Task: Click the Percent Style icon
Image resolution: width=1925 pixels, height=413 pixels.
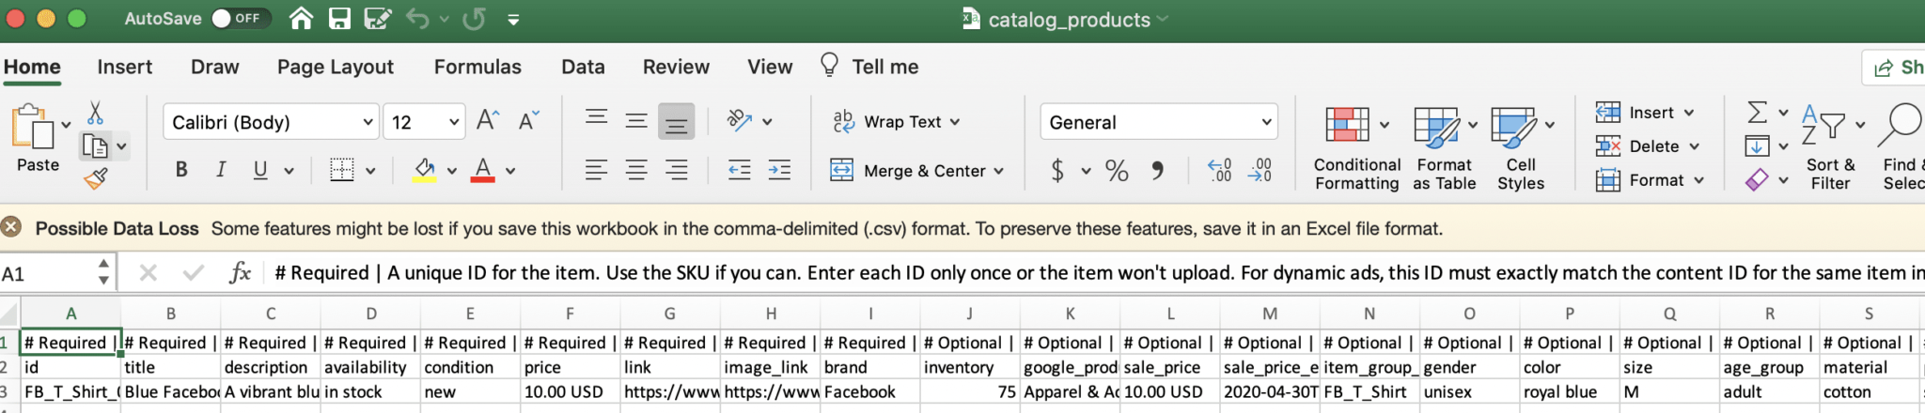Action: (1117, 171)
